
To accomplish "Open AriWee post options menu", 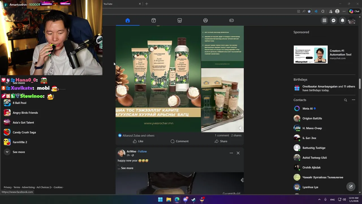I will point(231,153).
